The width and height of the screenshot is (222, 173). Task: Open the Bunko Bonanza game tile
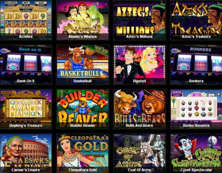[196, 109]
